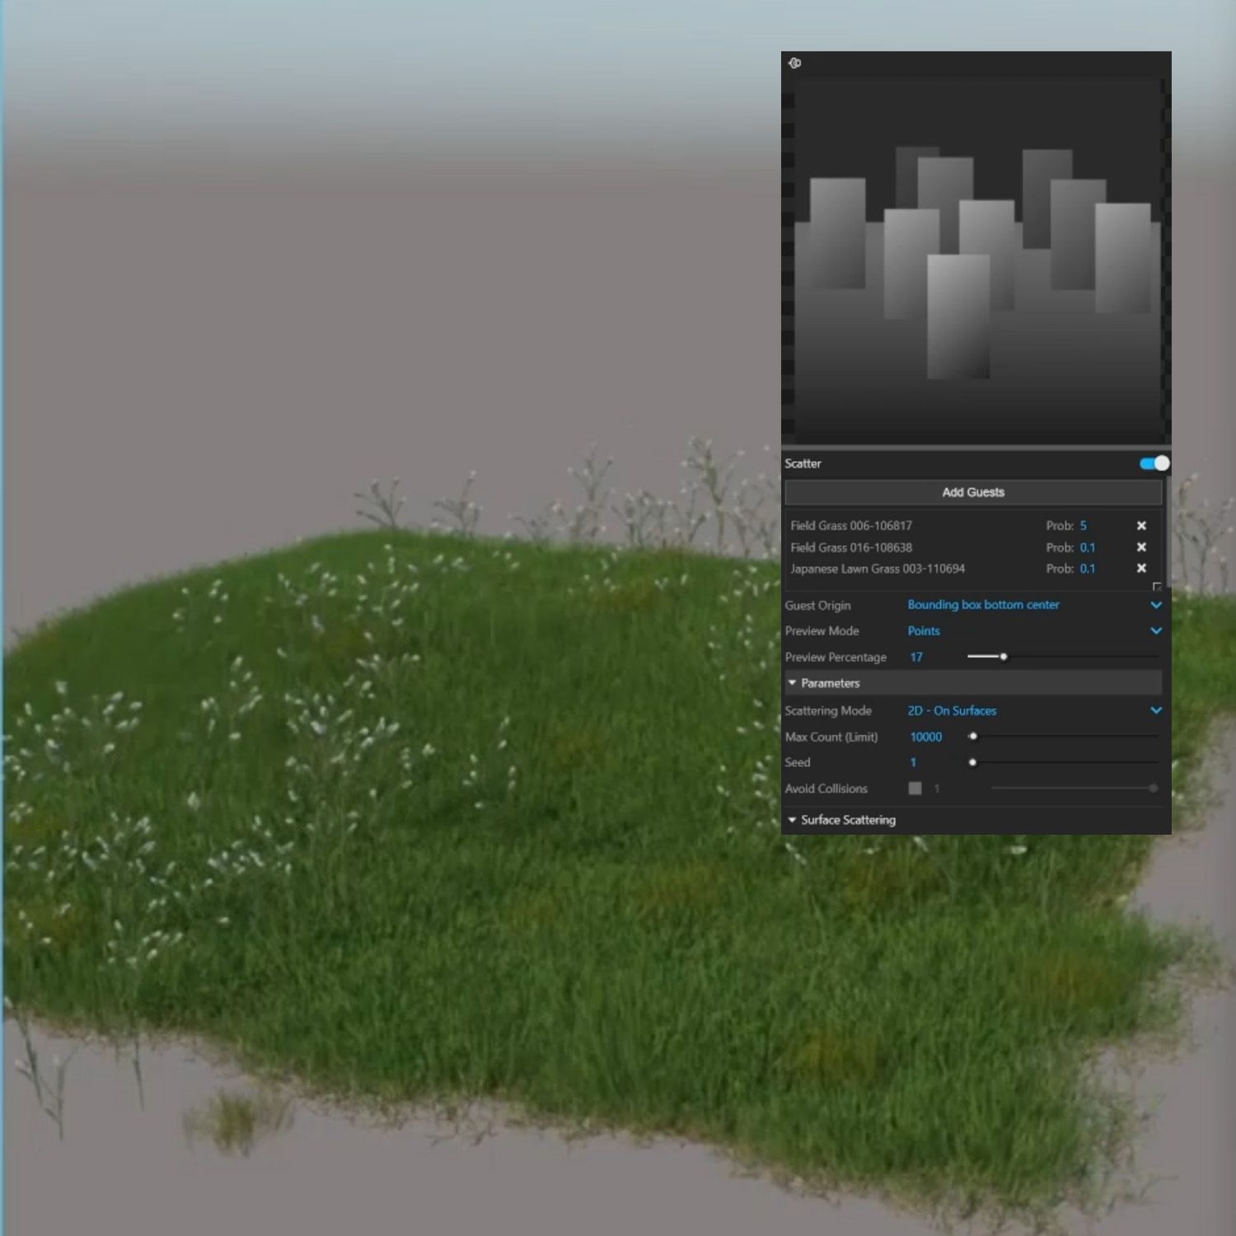Remove Japanese Lawn Grass 003-110694 guest
1236x1236 pixels.
[x=1141, y=569]
